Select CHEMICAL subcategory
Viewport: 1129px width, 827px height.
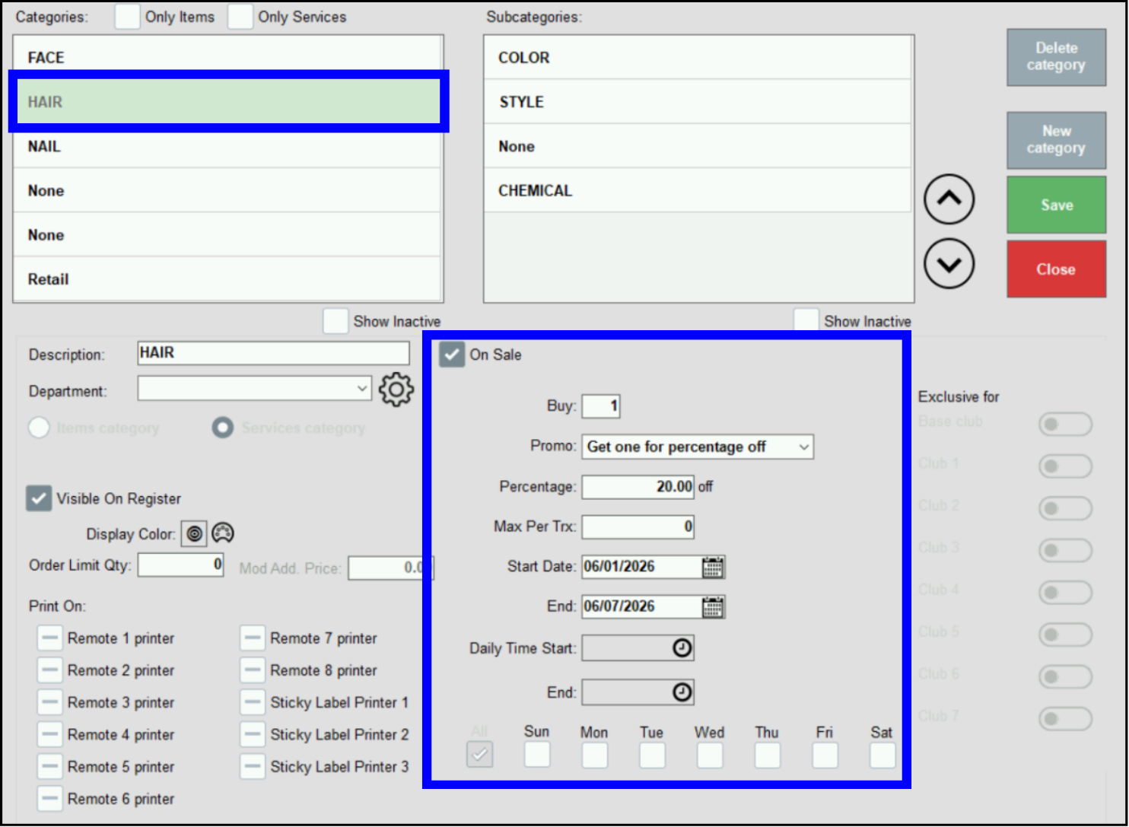click(697, 190)
